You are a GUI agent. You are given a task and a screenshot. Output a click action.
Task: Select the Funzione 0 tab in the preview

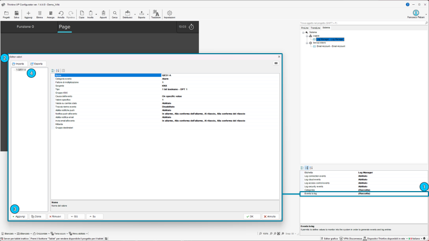coord(25,27)
